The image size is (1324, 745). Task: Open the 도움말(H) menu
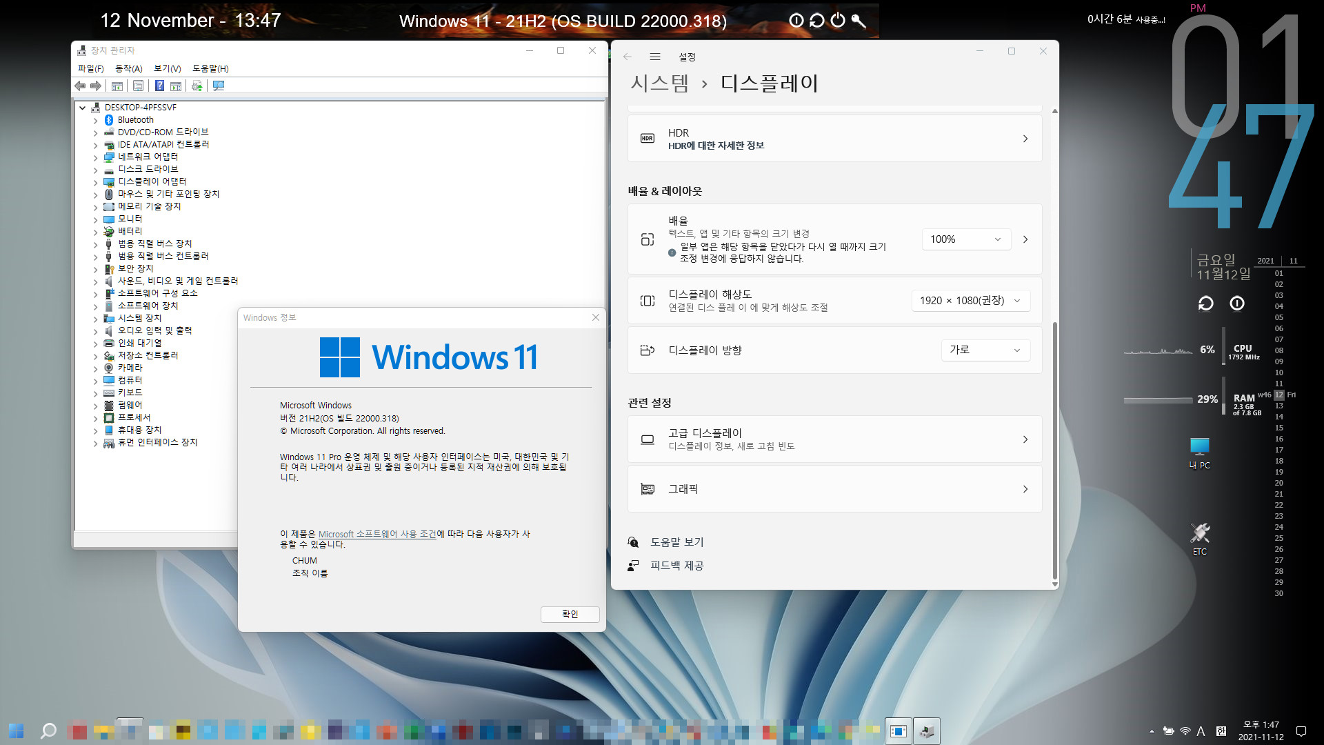pyautogui.click(x=210, y=68)
